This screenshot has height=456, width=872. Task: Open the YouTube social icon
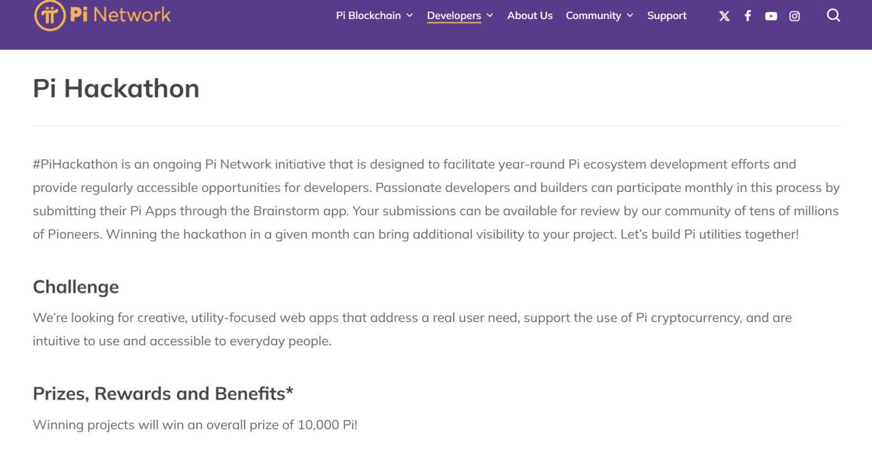click(x=771, y=16)
